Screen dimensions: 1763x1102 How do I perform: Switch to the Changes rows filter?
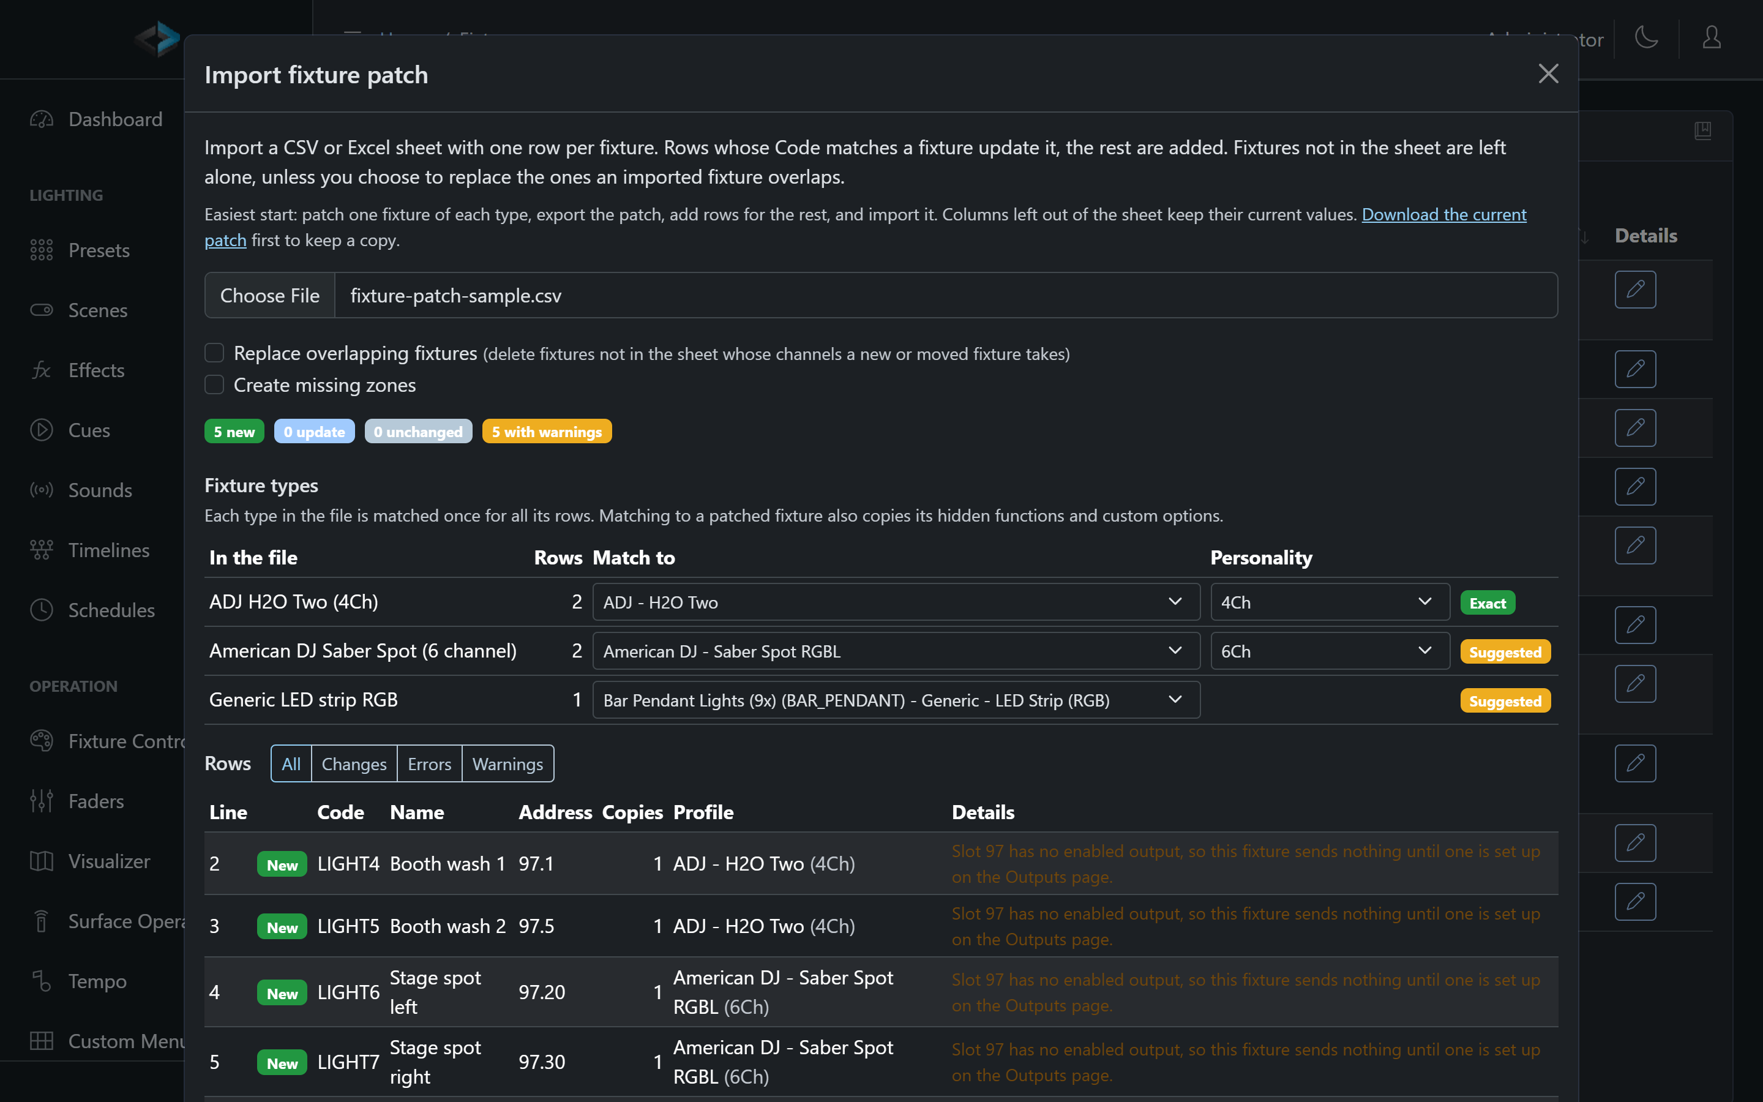[354, 763]
